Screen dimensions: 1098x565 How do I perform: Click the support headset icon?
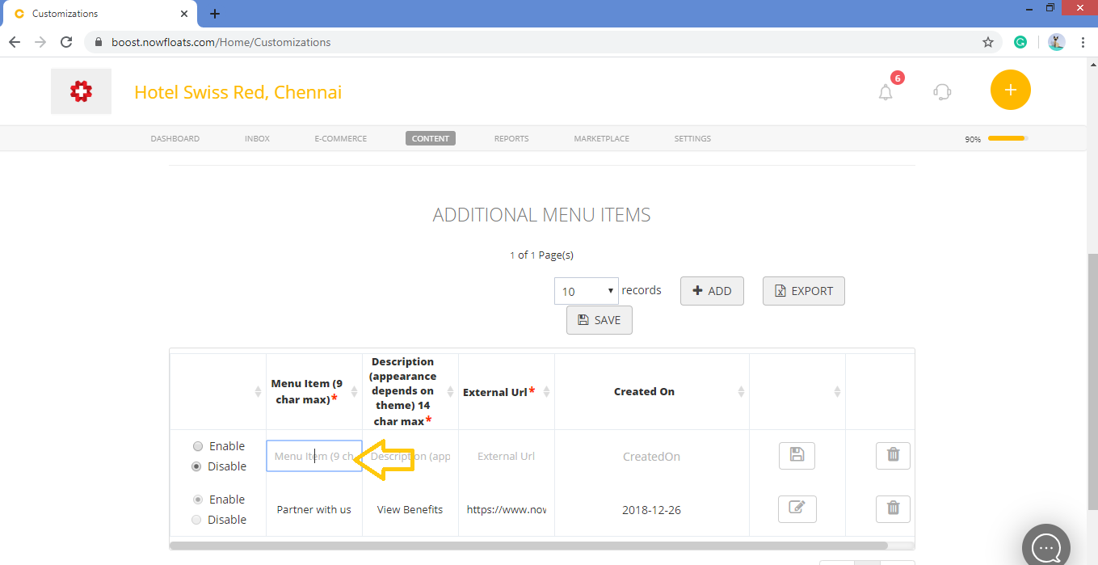click(942, 91)
